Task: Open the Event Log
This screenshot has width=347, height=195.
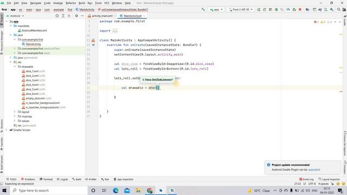Action: 306,179
